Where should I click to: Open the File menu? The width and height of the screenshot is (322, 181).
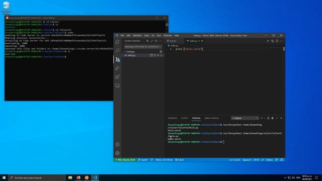coord(122,36)
